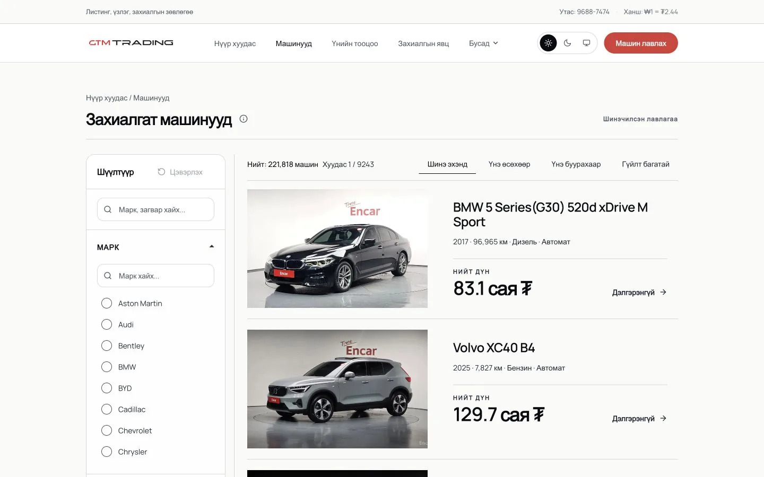This screenshot has height=477, width=764.
Task: Select the Chevrolet brand radio button
Action: click(x=107, y=430)
